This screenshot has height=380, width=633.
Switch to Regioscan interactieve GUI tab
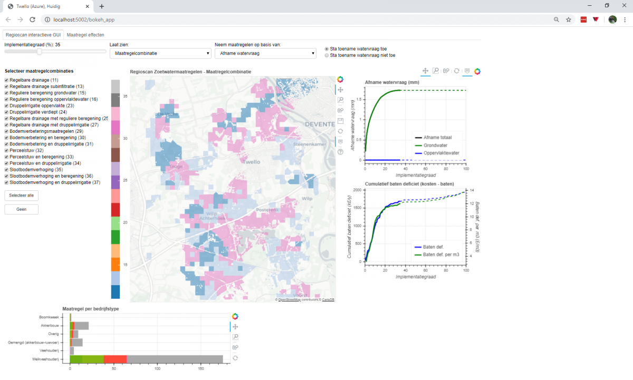[33, 34]
